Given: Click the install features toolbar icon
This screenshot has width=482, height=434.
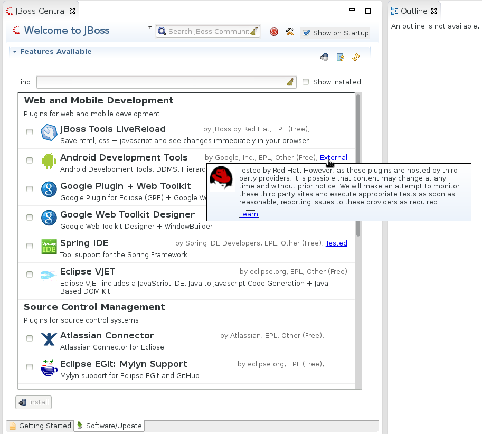Looking at the screenshot, I should pyautogui.click(x=324, y=57).
